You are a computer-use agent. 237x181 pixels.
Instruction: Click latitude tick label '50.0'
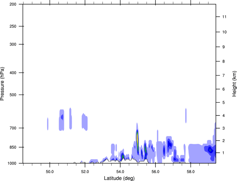[x=50, y=172]
